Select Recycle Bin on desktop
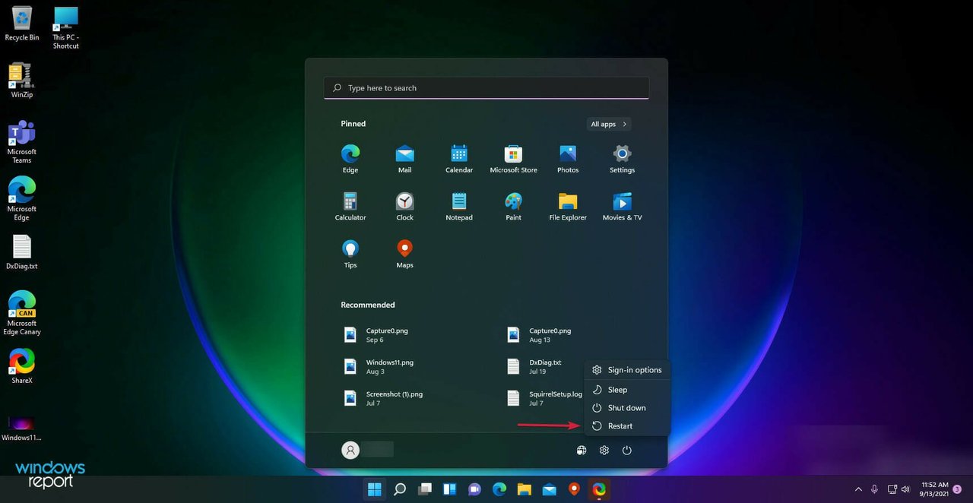This screenshot has width=973, height=503. point(22,23)
